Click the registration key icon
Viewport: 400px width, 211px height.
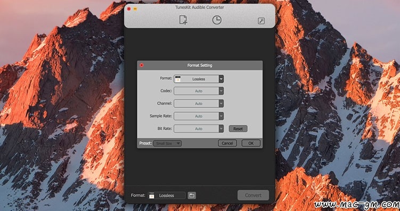(x=261, y=21)
